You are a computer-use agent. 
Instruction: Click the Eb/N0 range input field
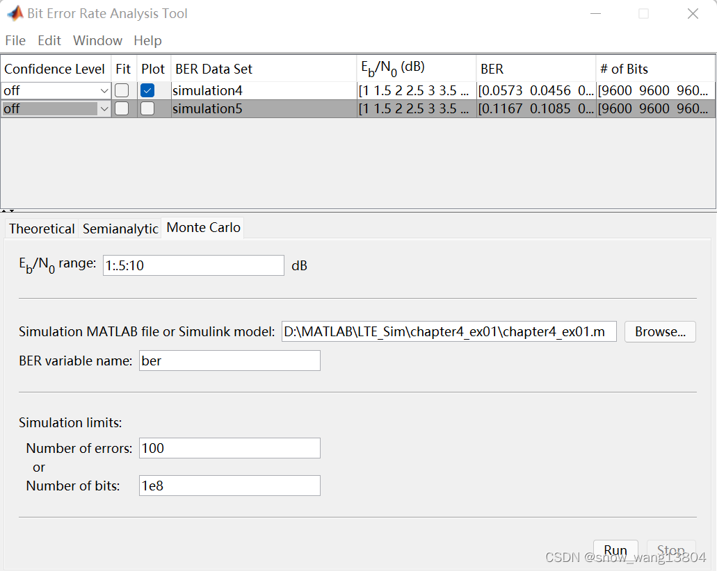pos(193,265)
